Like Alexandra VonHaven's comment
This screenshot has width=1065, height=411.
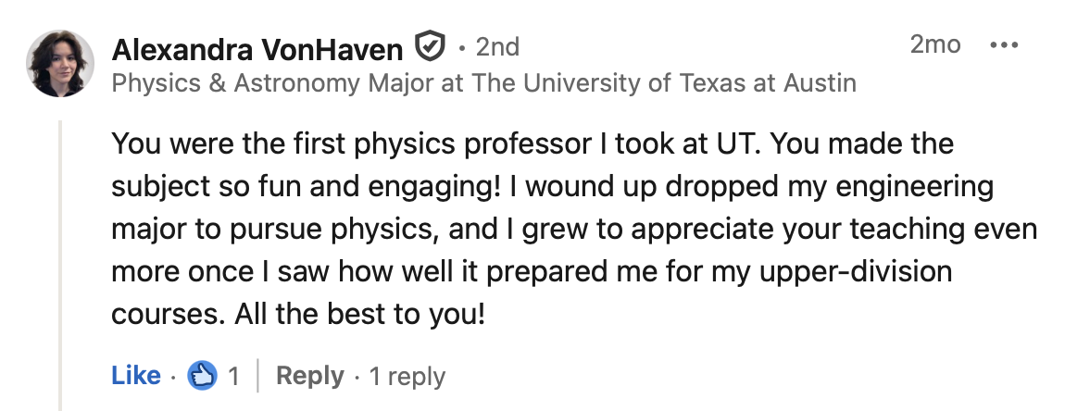coord(136,376)
